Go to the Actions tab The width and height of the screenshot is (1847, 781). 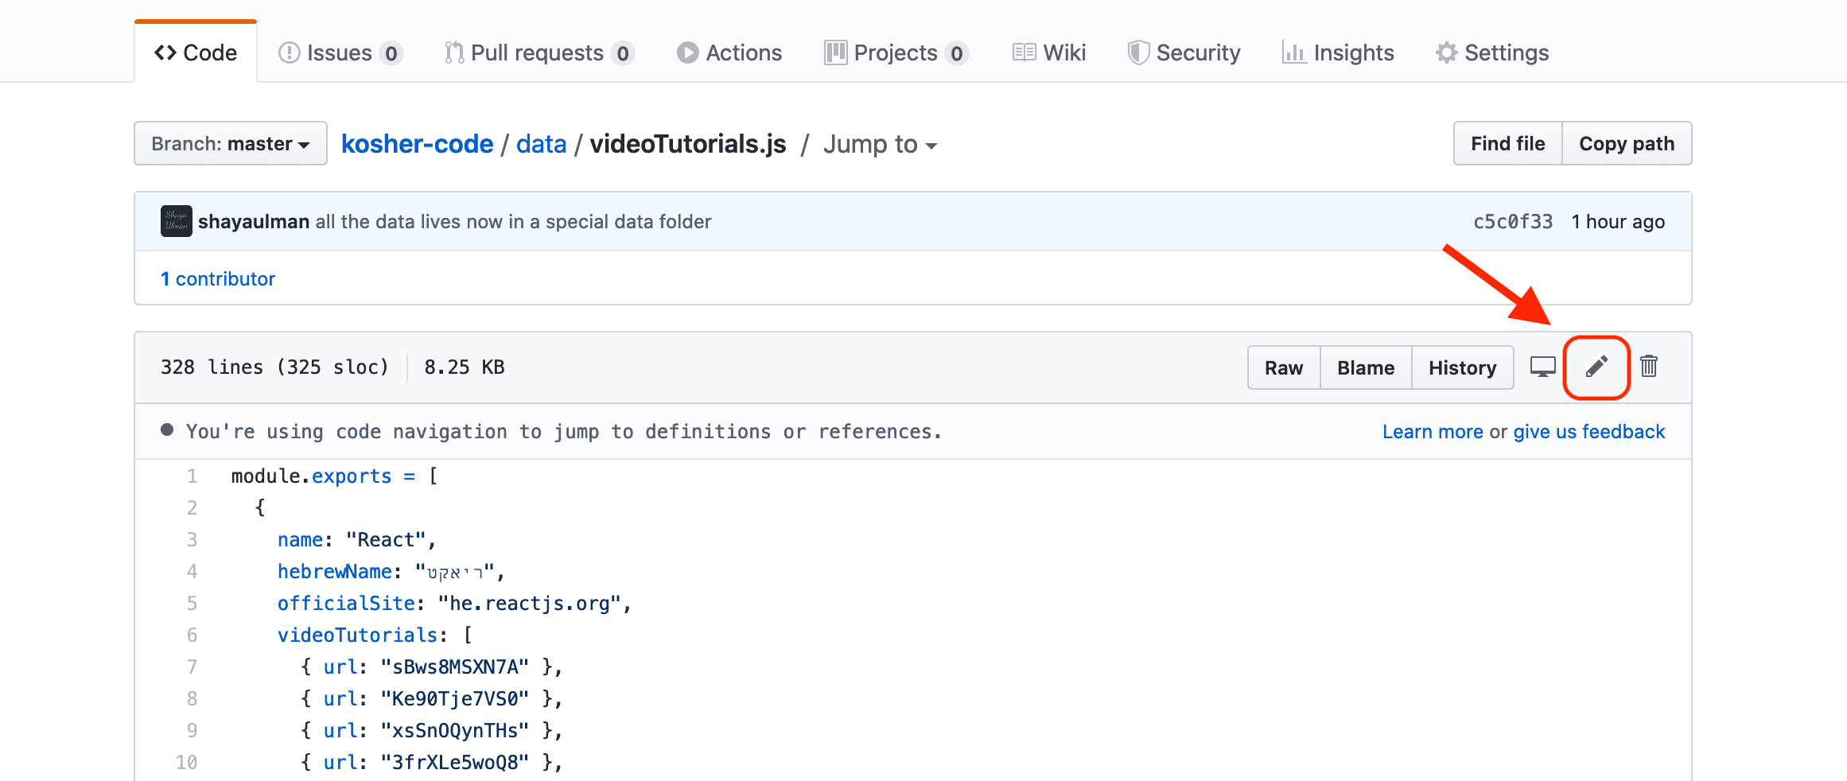tap(729, 52)
